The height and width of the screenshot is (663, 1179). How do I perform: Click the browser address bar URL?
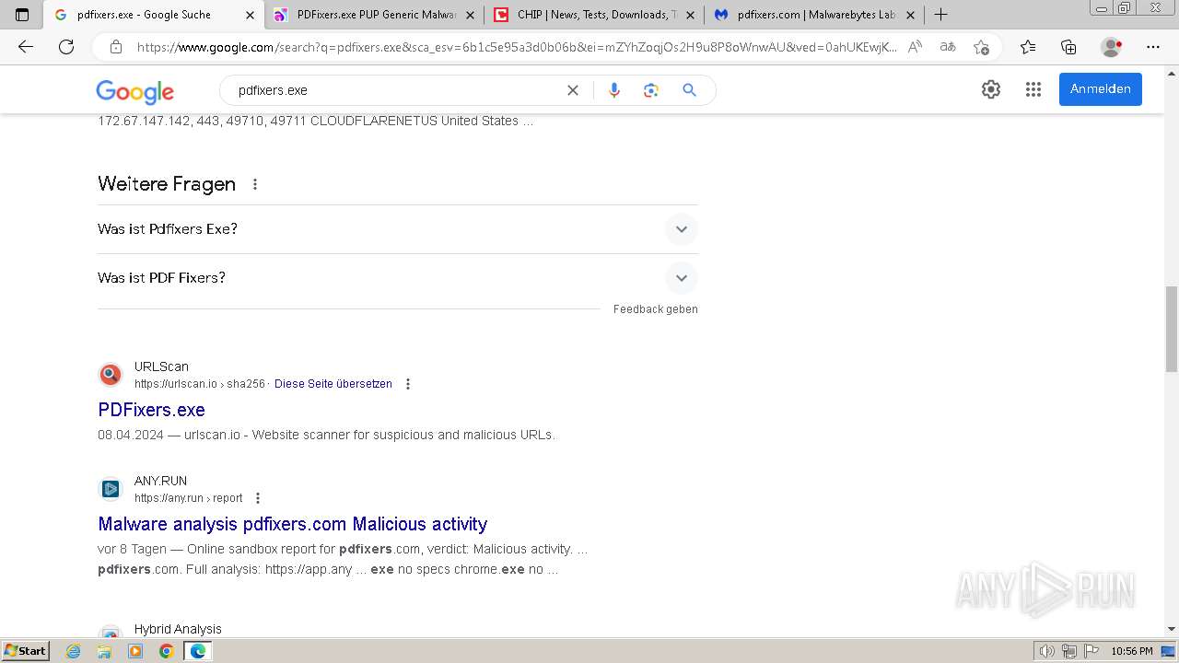[x=516, y=47]
